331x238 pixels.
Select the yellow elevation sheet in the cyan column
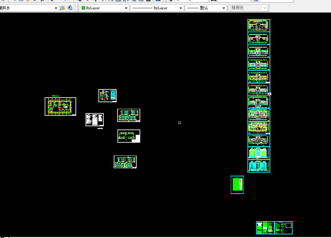point(259,153)
